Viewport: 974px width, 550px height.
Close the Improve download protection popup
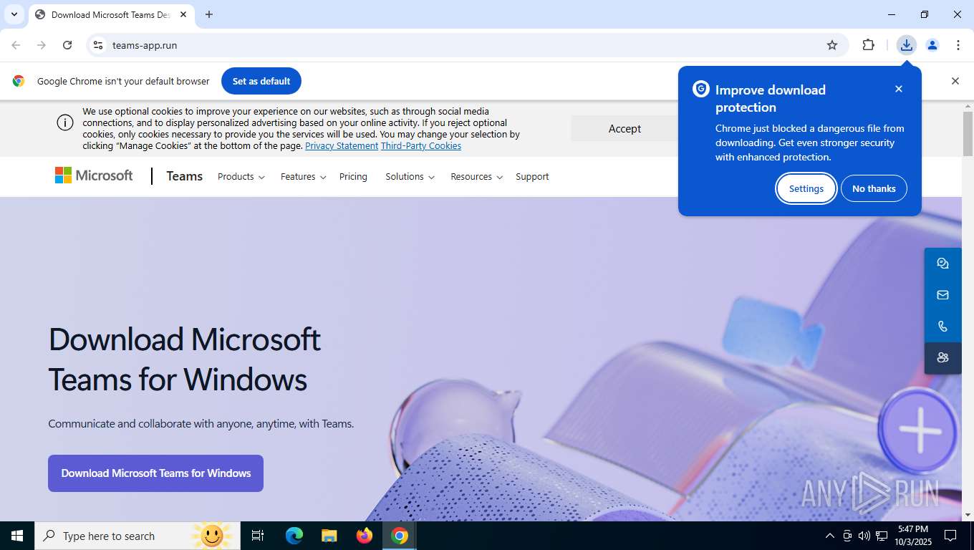pyautogui.click(x=899, y=89)
